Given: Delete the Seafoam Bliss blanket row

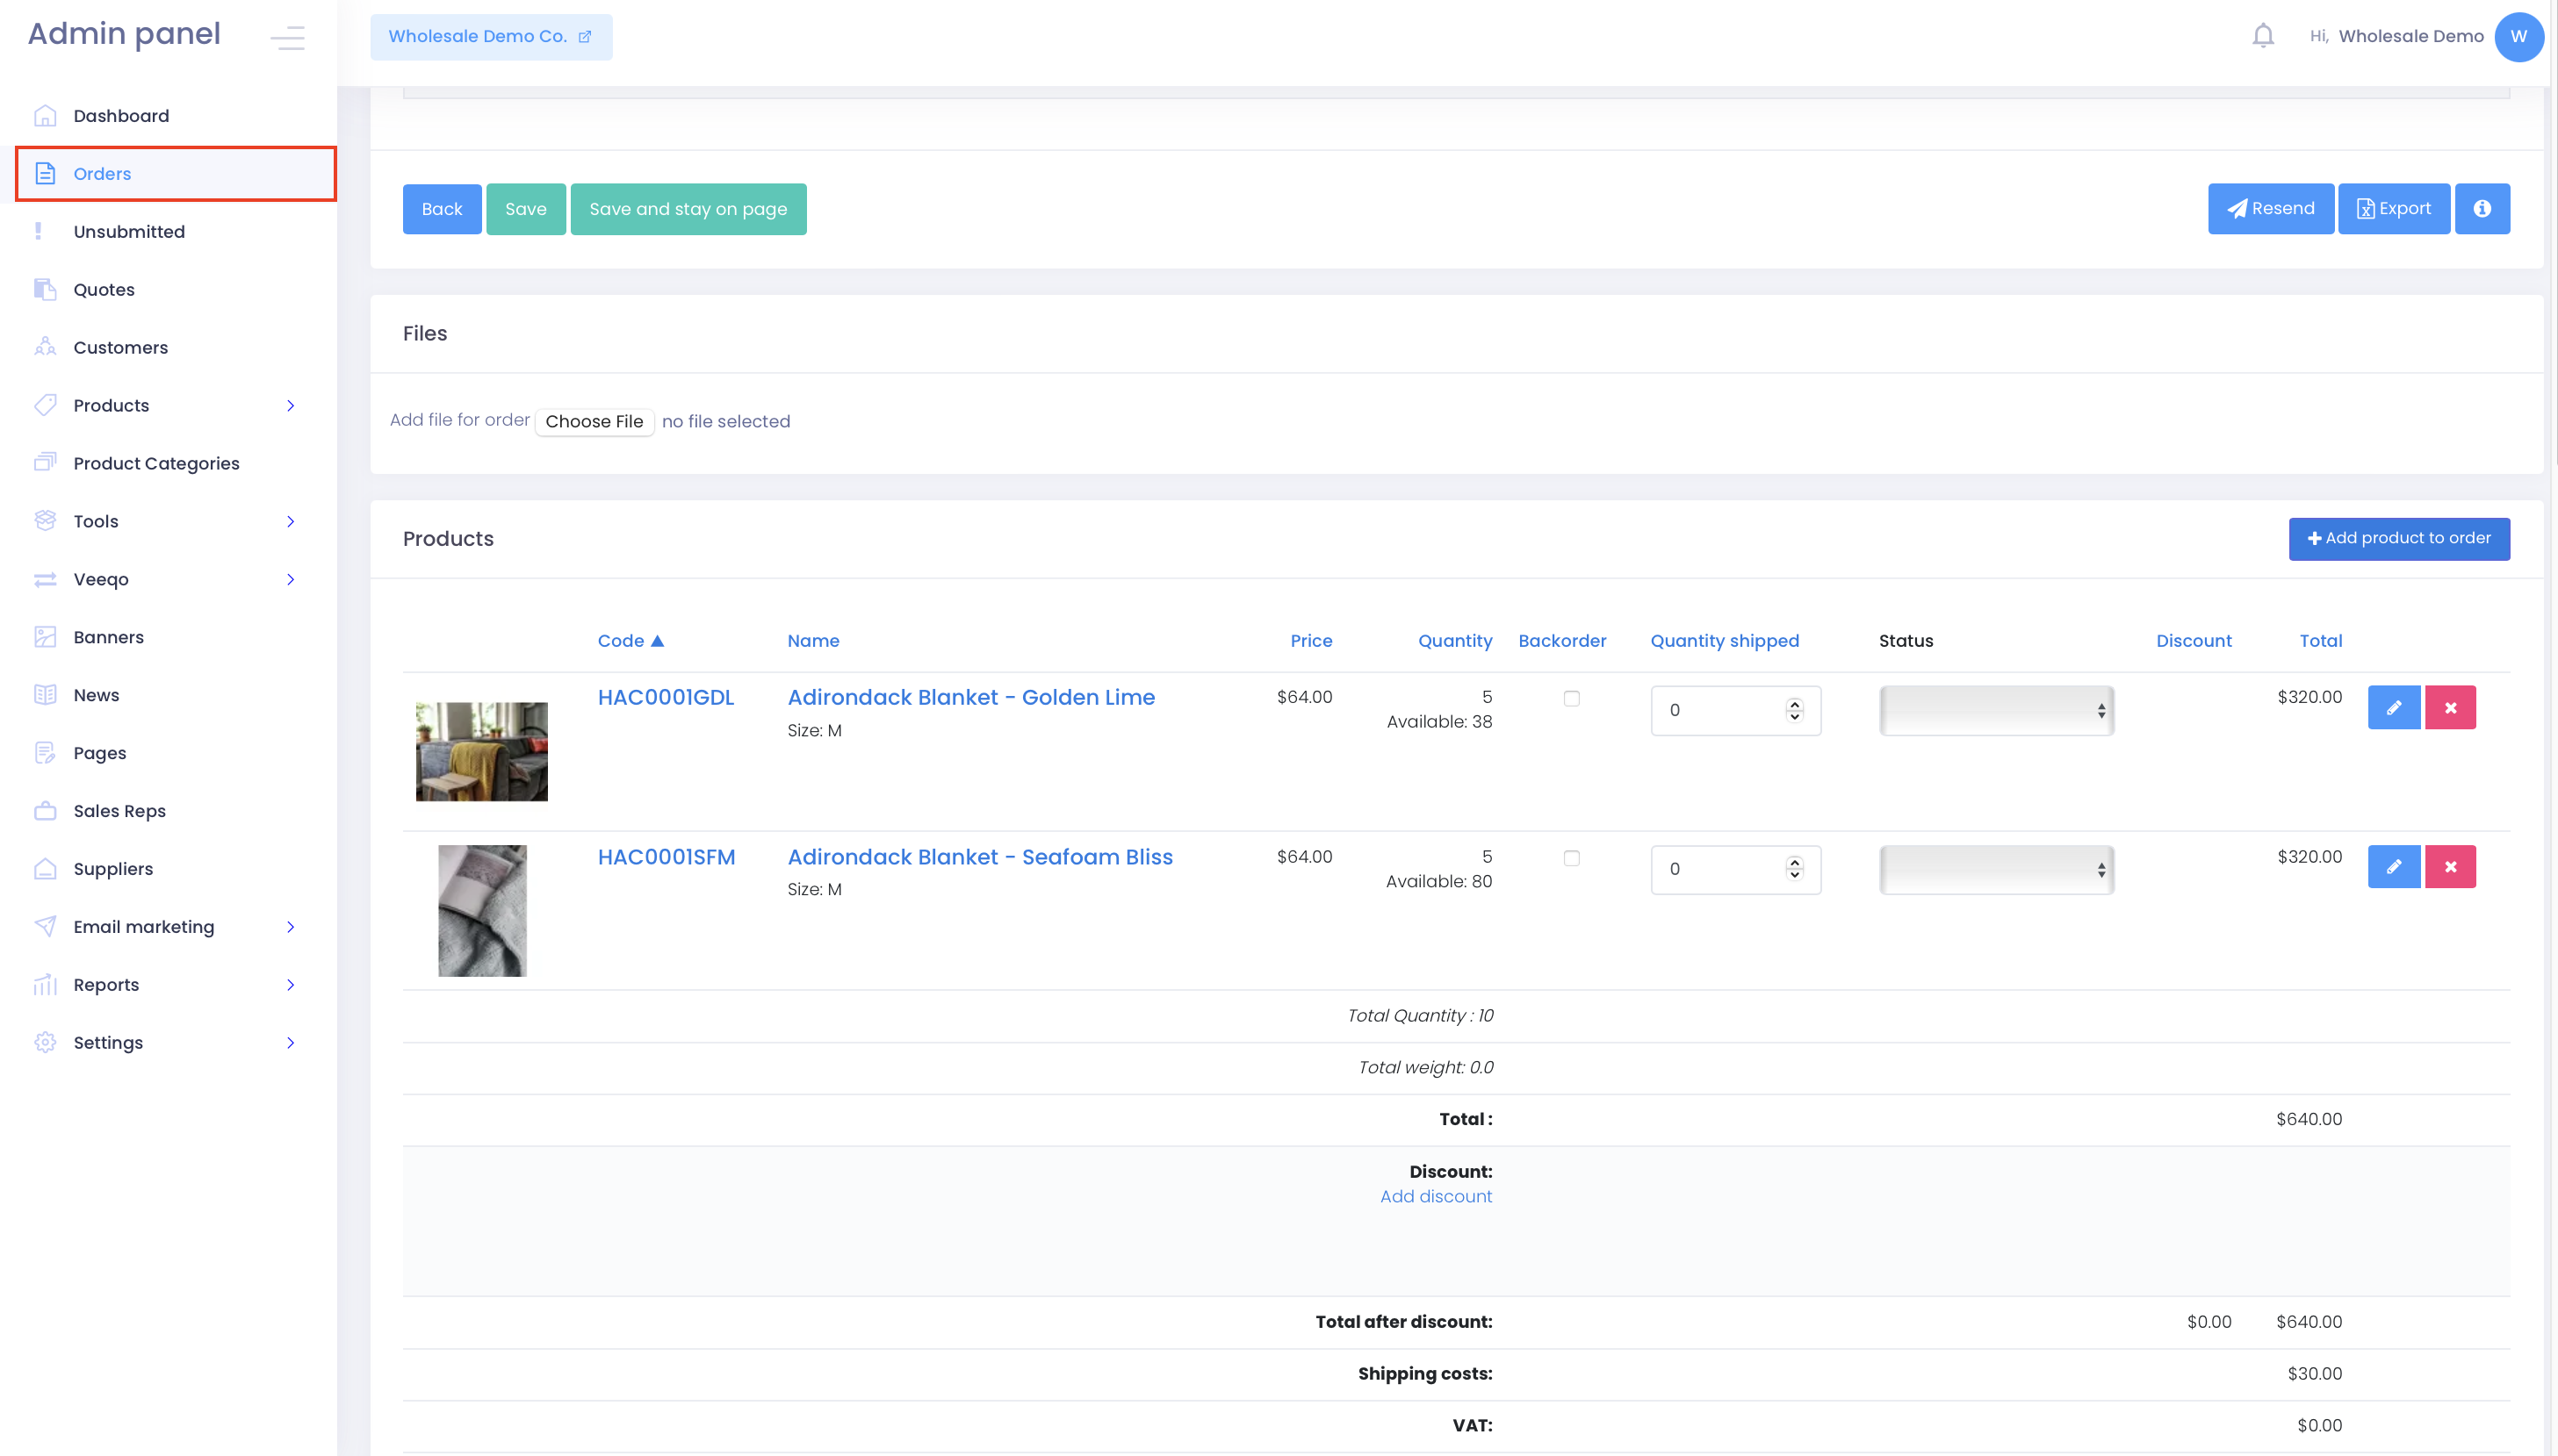Looking at the screenshot, I should coord(2449,866).
